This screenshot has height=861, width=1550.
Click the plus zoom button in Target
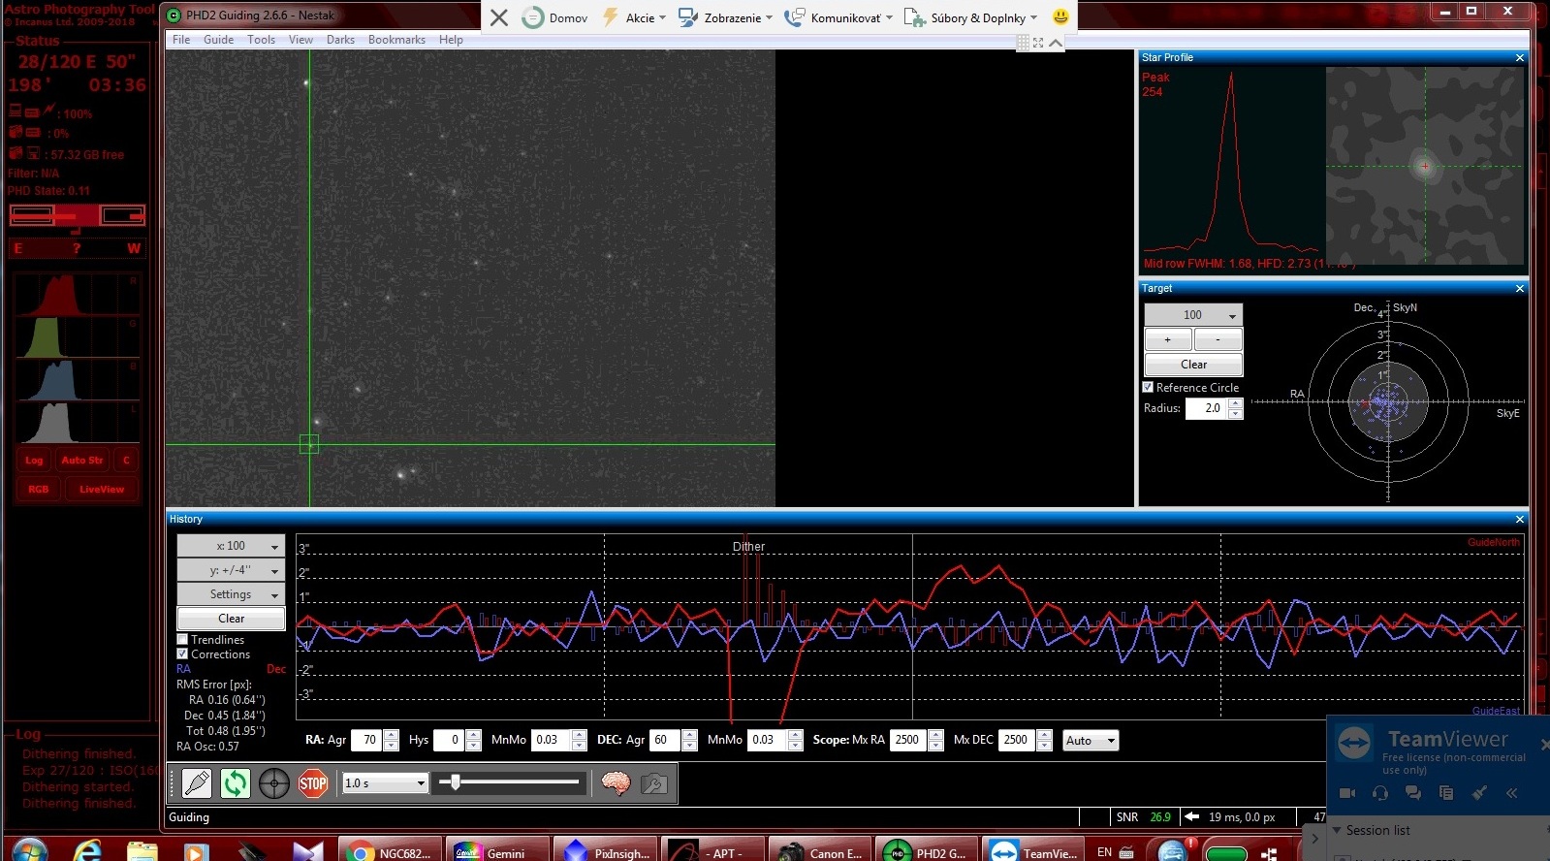[x=1168, y=339]
